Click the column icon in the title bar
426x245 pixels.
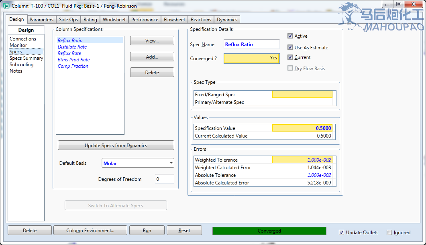6,6
